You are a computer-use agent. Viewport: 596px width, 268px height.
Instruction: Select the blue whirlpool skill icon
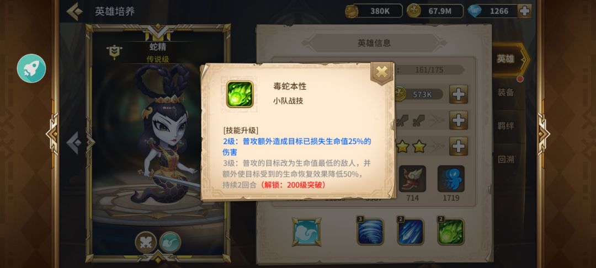click(370, 232)
